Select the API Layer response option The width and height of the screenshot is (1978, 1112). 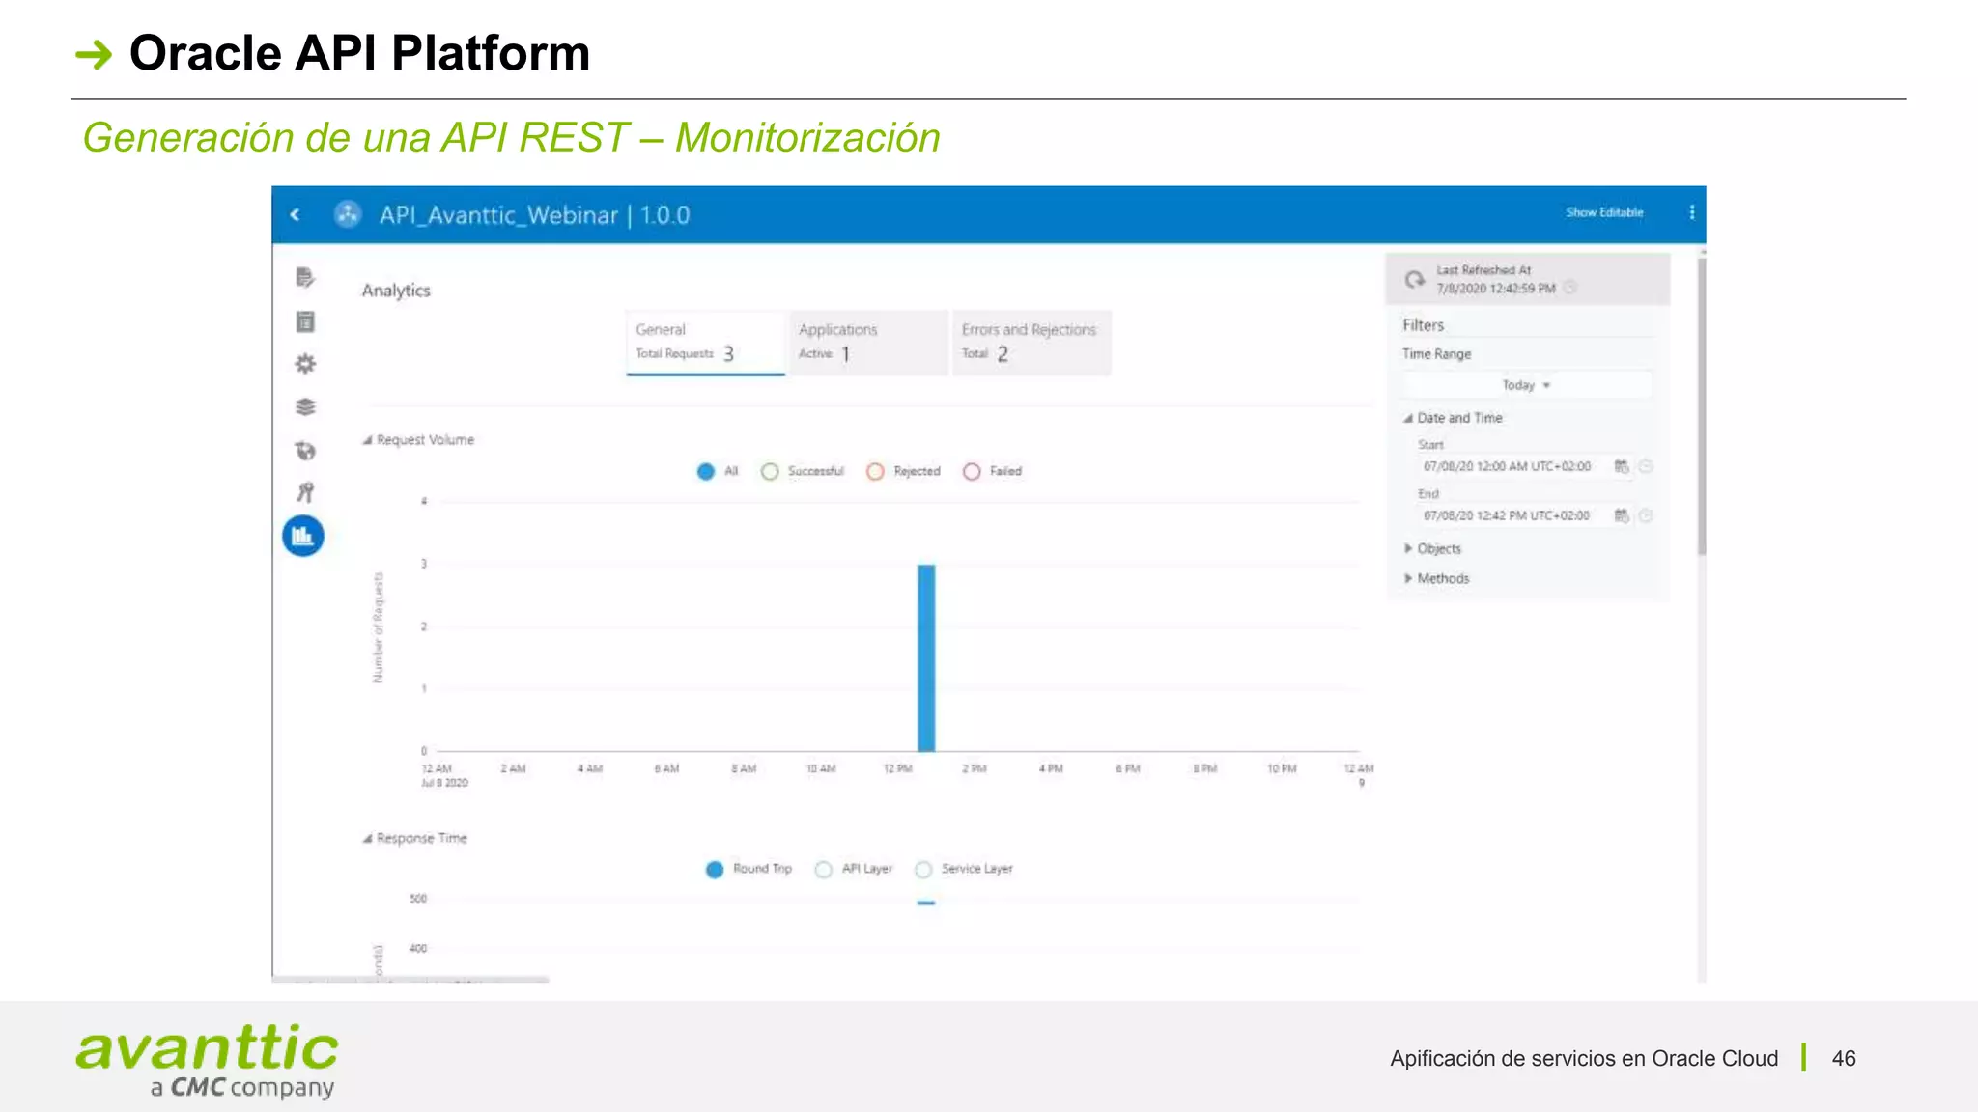[x=854, y=869]
